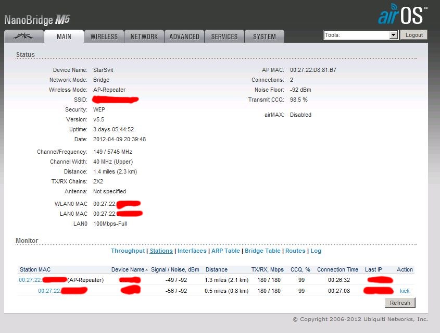Image resolution: width=440 pixels, height=333 pixels.
Task: Select signal value -56 / -92
Action: (x=176, y=291)
